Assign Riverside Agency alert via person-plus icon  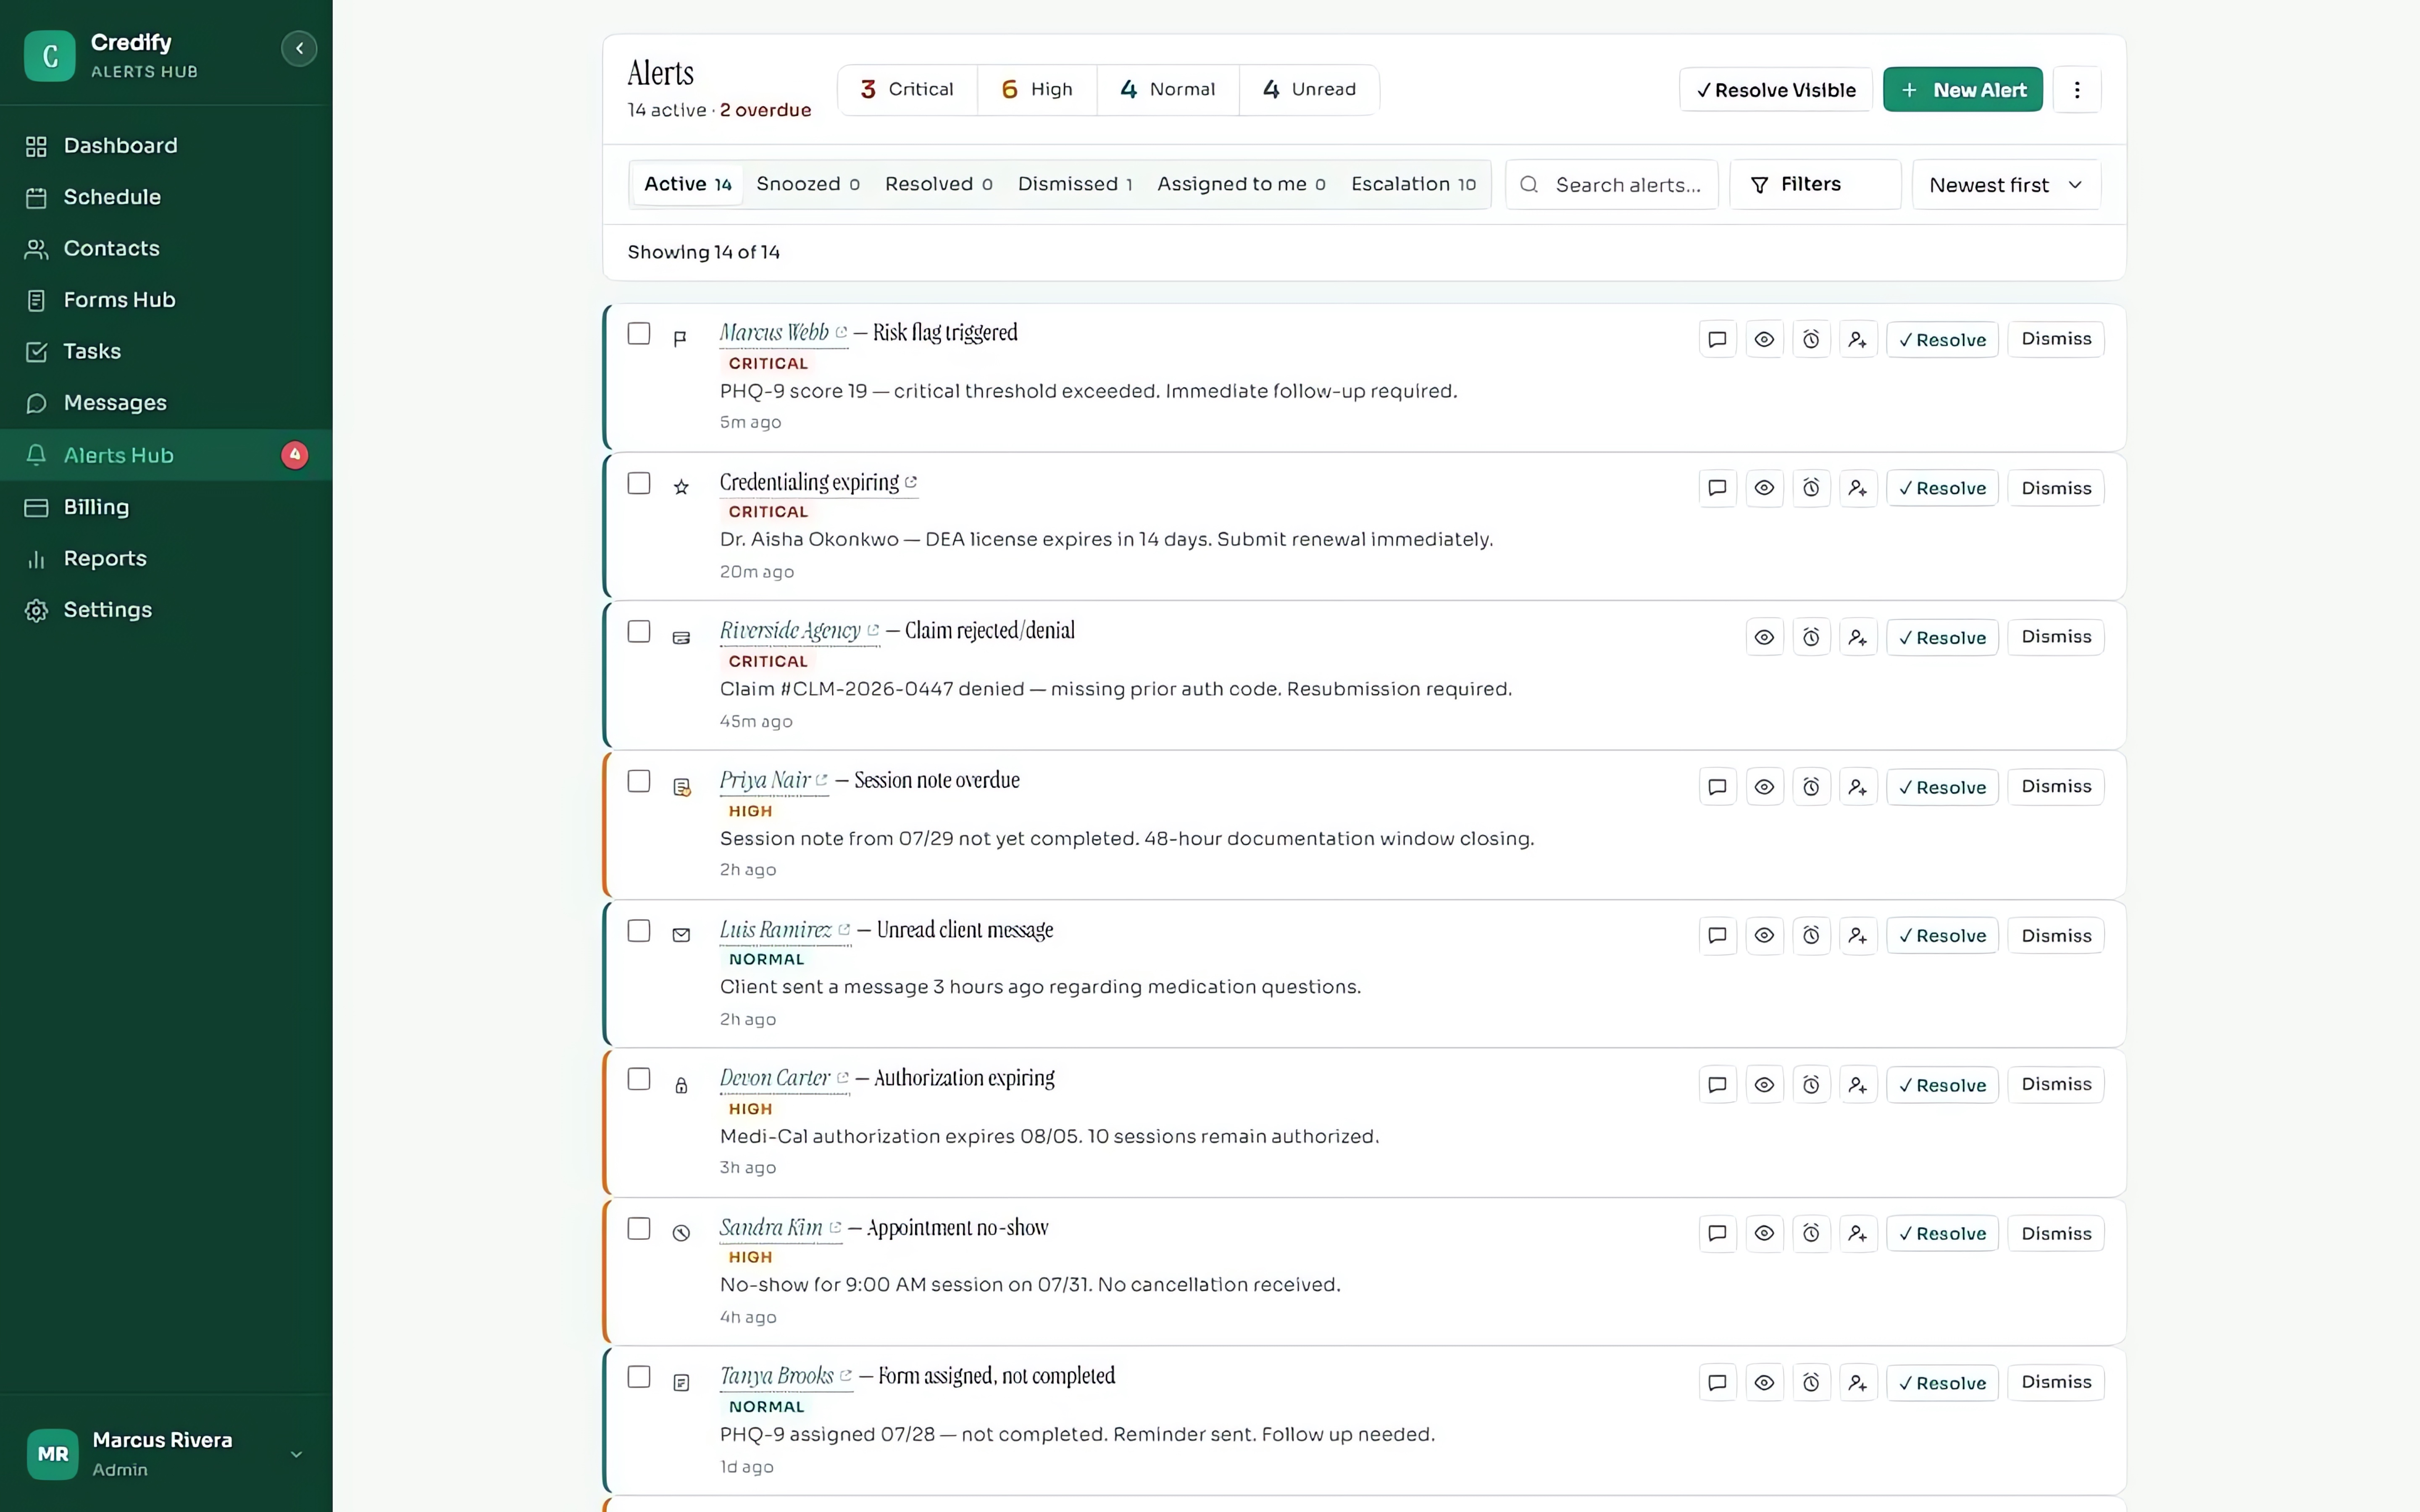point(1858,637)
